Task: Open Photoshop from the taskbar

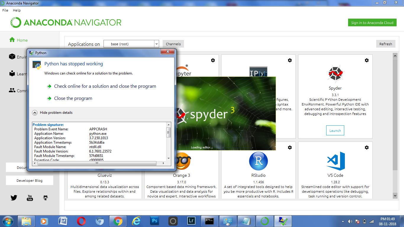Action: coord(154,221)
